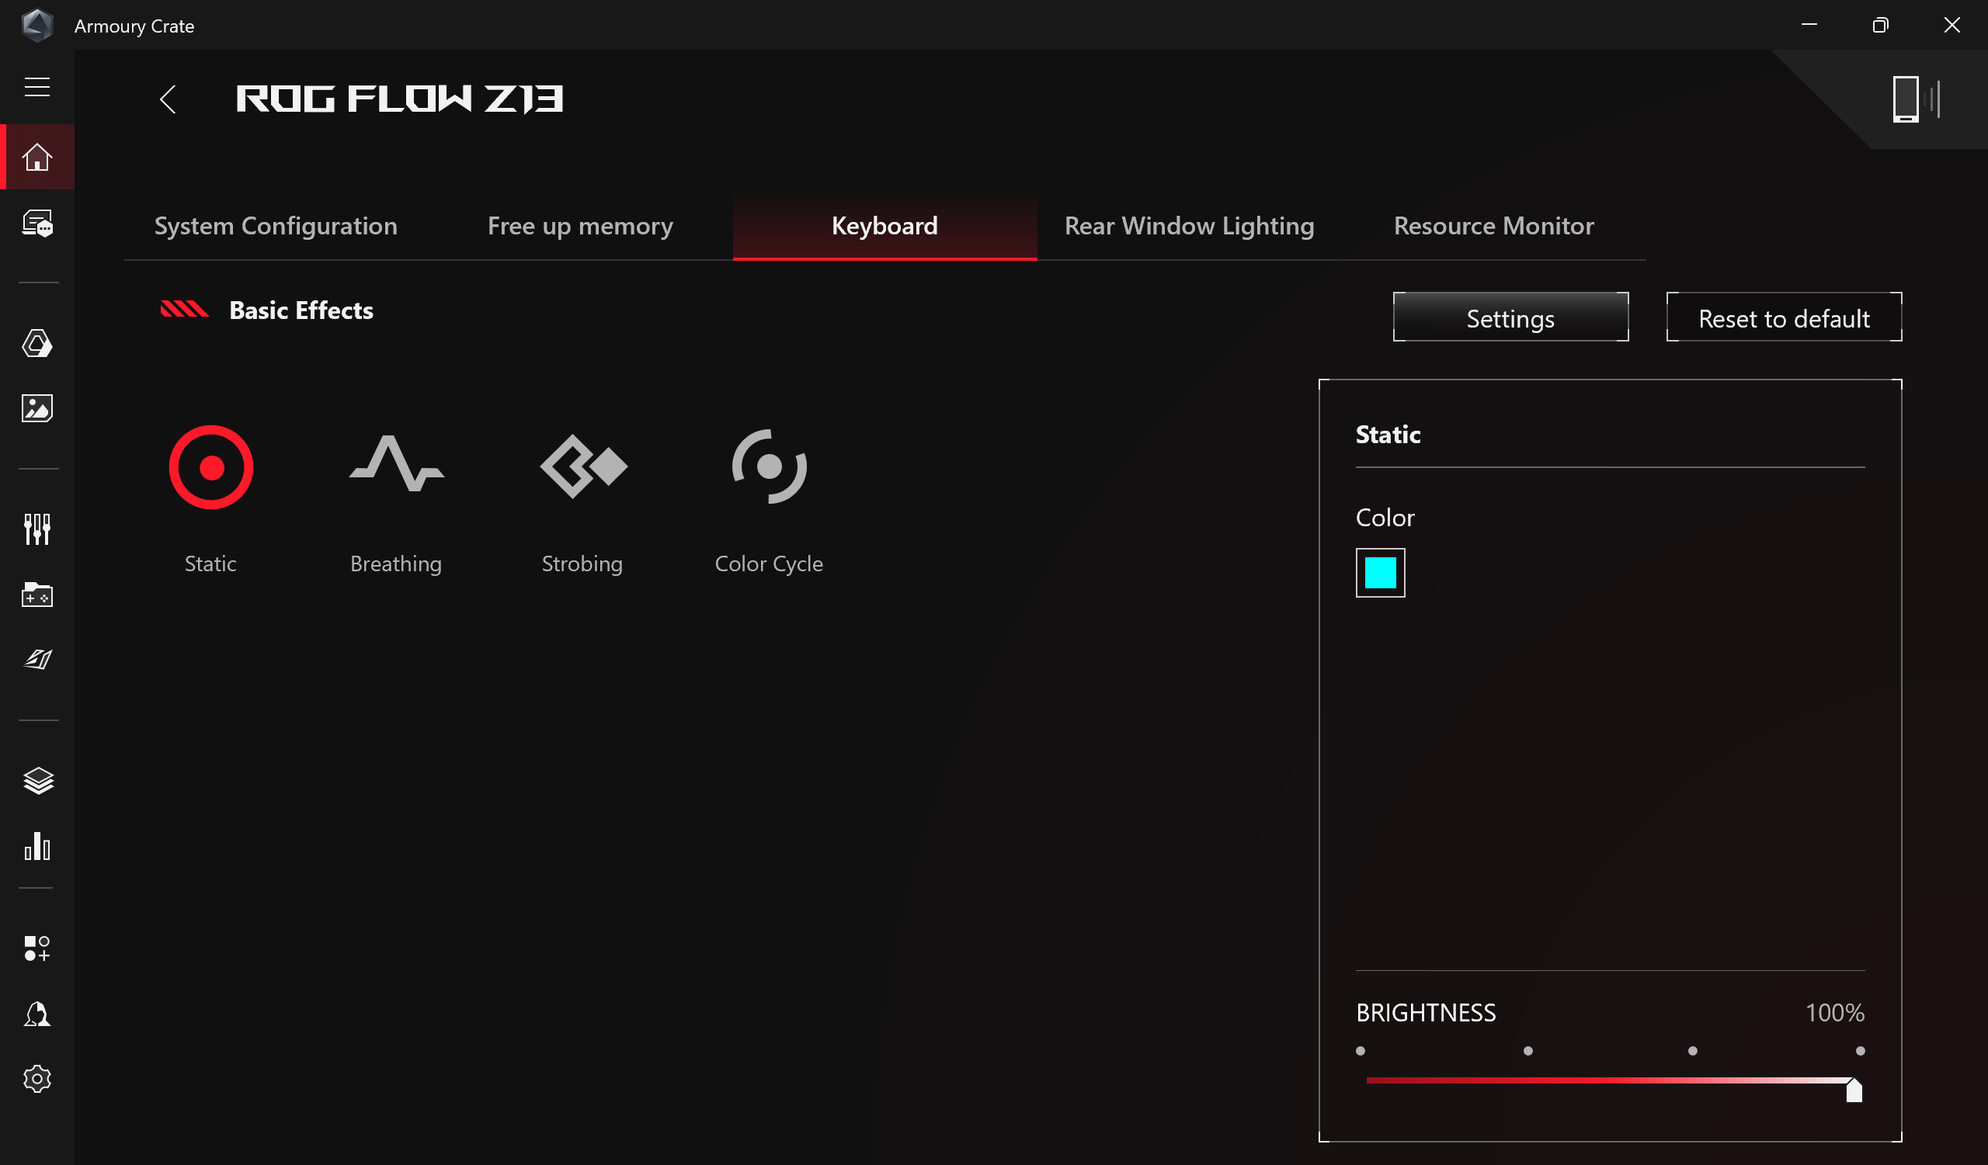Click the Static panel heading

[x=1388, y=435]
